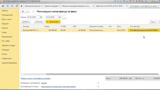160x90 pixels.
Task: Click the M- memory subtract icon
Action: 142,1
